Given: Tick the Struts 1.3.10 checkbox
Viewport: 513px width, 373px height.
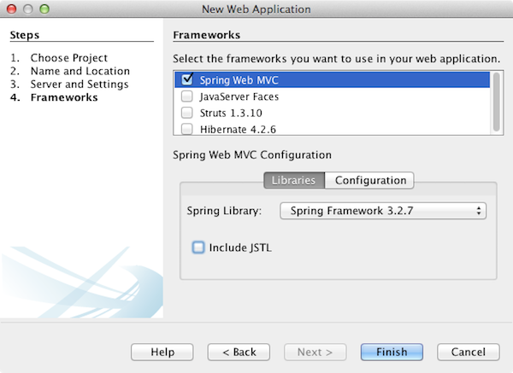Looking at the screenshot, I should coord(186,113).
